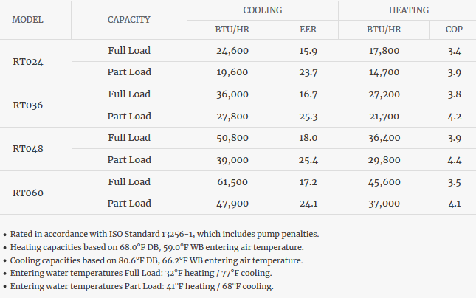
Task: Click the COOLING group header
Action: [262, 10]
